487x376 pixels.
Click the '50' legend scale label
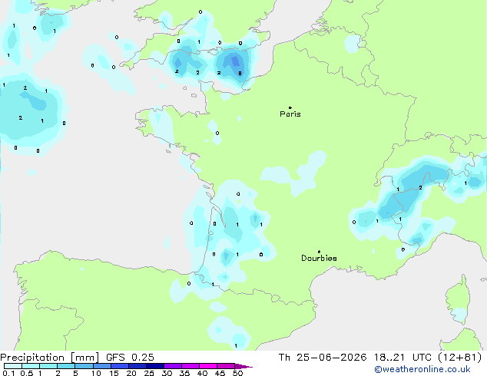[x=237, y=373]
